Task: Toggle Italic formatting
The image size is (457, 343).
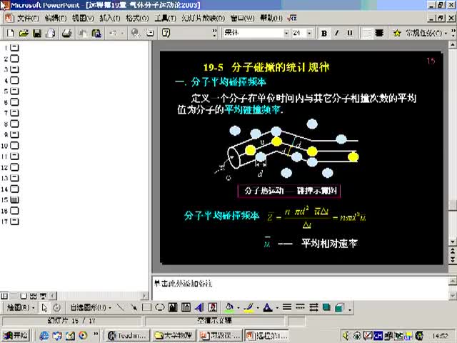Action: point(336,34)
